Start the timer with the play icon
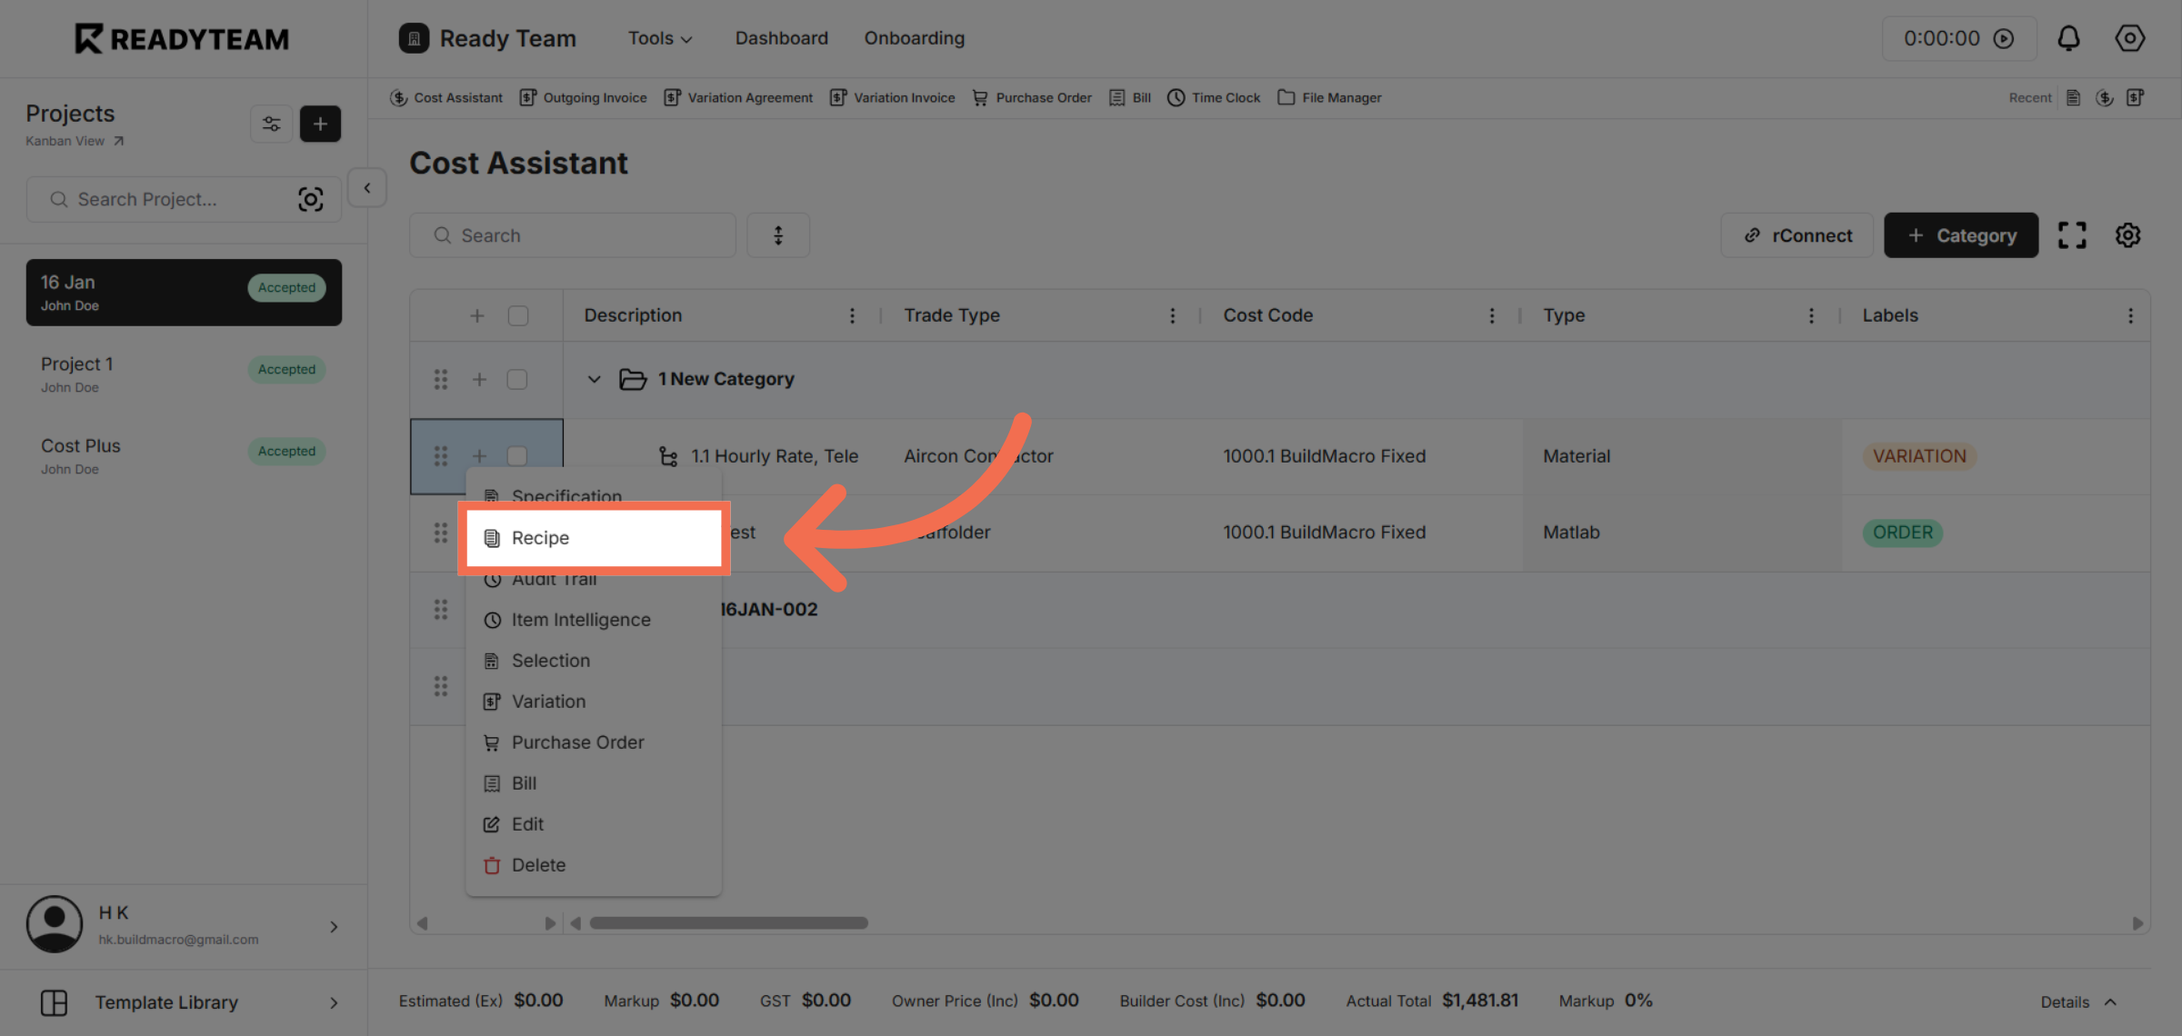 [x=2006, y=38]
